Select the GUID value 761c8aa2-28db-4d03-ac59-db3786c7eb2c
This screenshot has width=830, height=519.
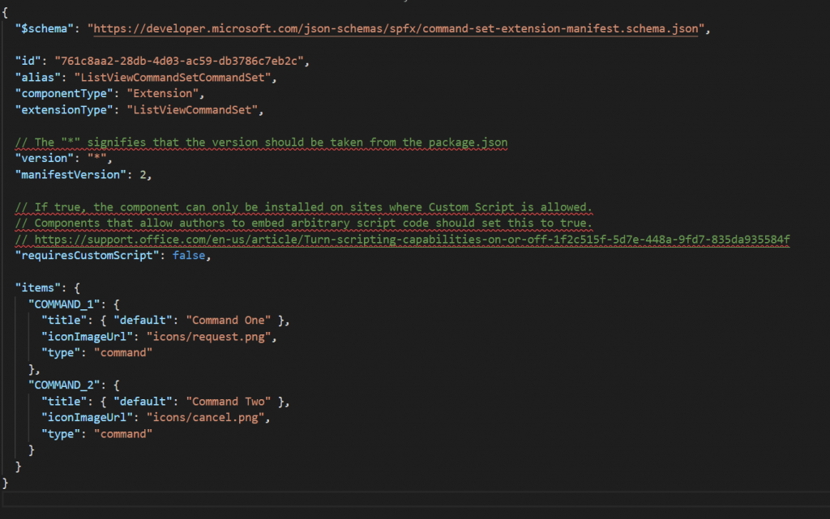[x=179, y=61]
